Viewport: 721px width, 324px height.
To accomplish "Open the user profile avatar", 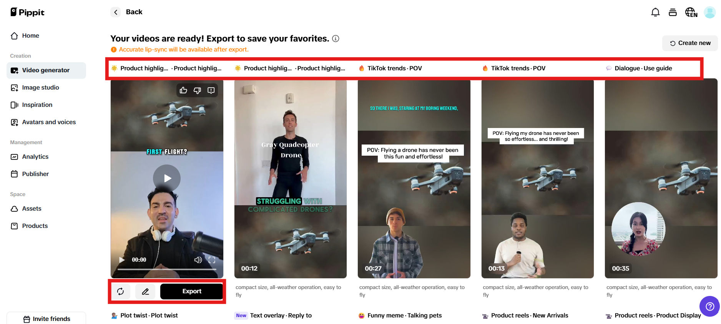I will click(x=709, y=12).
